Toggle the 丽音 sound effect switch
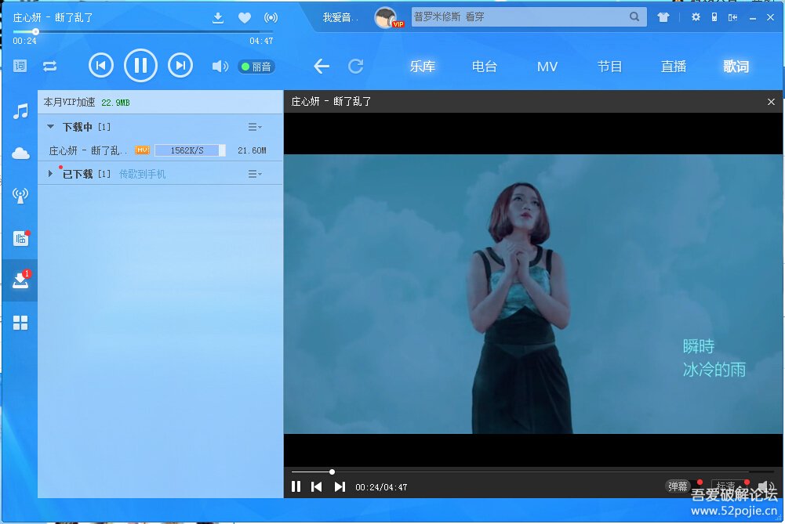 point(256,67)
